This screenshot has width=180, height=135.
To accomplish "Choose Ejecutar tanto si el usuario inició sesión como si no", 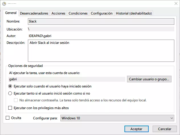I will [10, 93].
